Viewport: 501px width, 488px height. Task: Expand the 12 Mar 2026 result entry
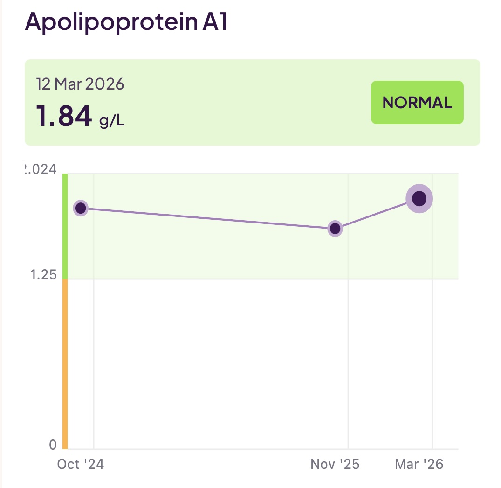(252, 102)
